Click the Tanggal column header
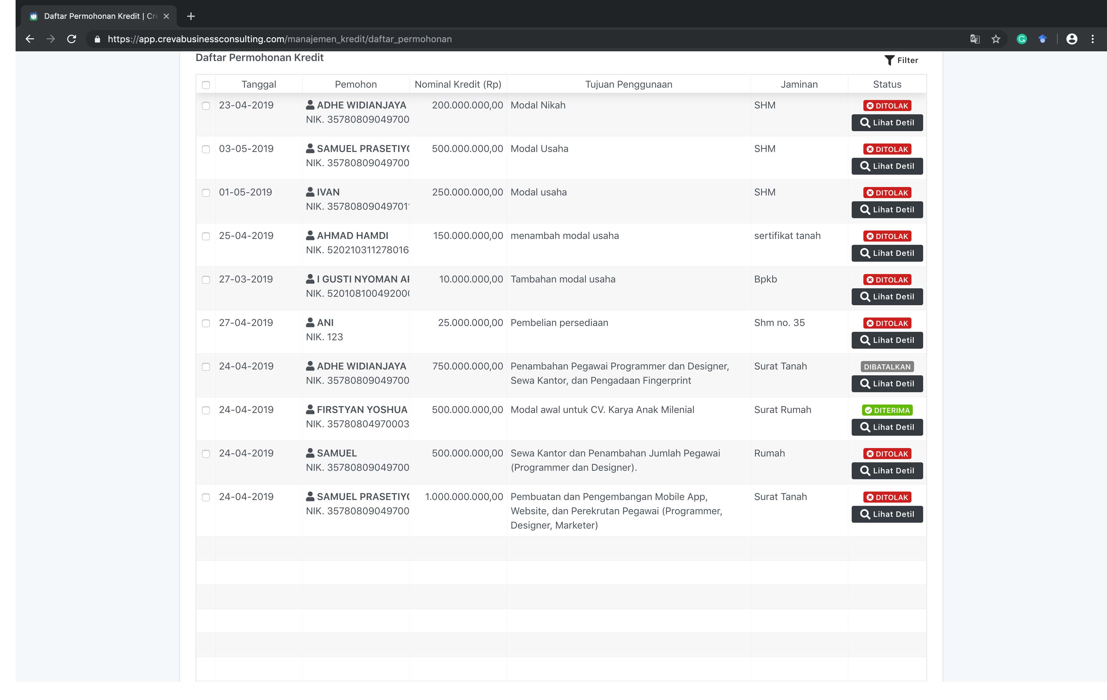The width and height of the screenshot is (1107, 700). [259, 84]
